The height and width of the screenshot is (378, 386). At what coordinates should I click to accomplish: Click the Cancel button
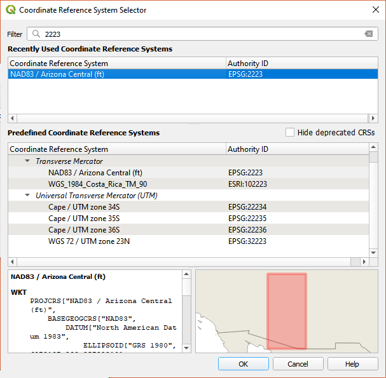pyautogui.click(x=298, y=364)
